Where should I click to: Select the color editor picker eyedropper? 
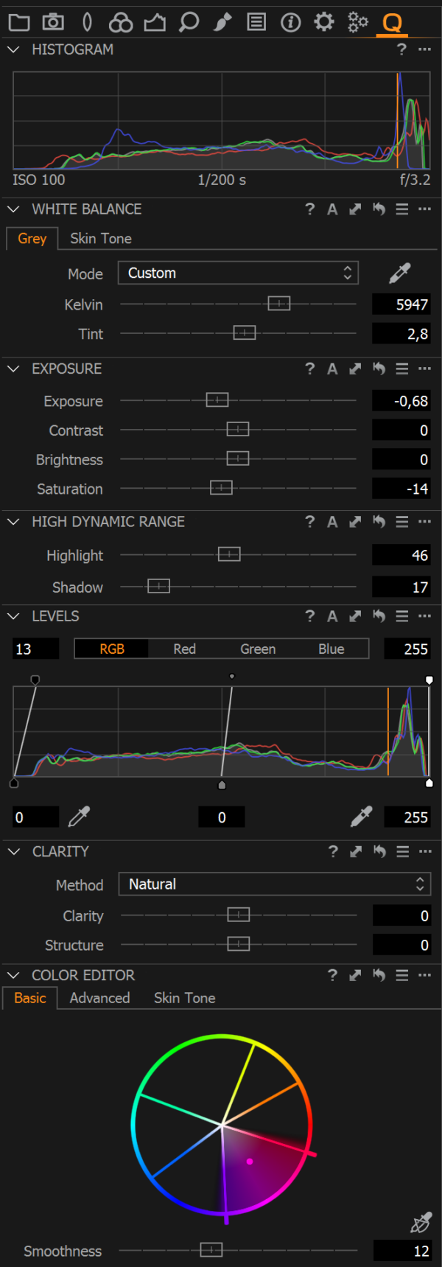[420, 1224]
